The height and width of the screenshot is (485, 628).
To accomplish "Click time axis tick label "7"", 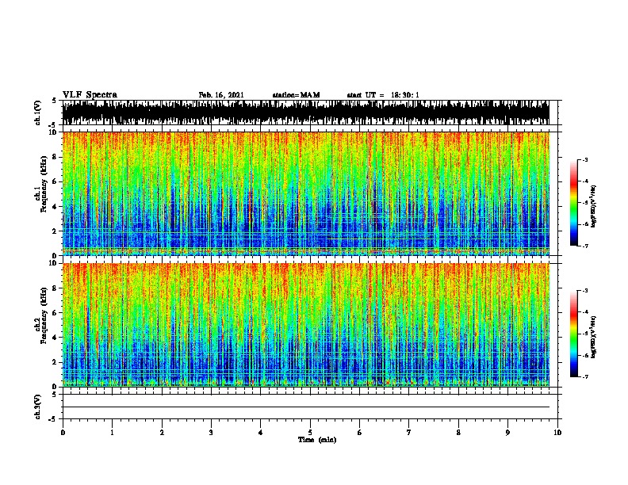I will click(409, 433).
